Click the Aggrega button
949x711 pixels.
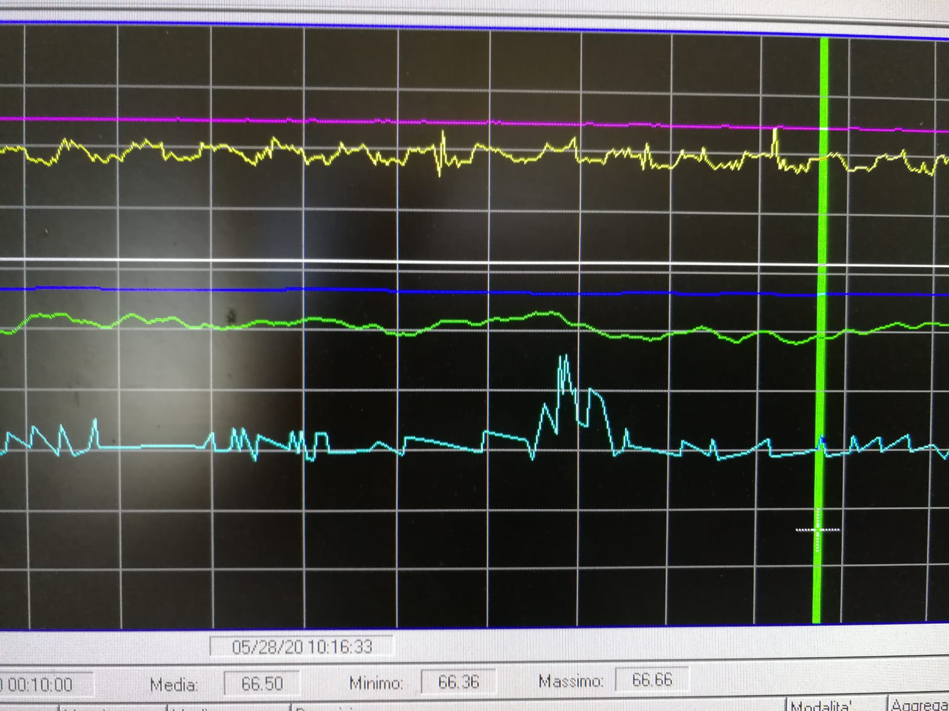point(919,704)
